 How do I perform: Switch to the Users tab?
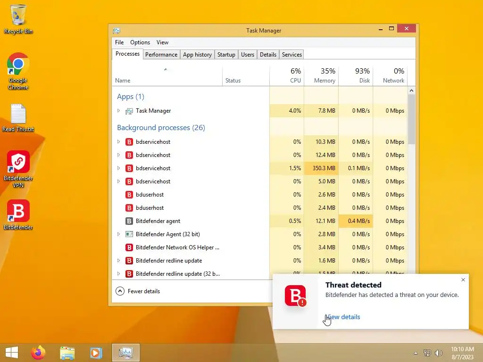point(247,55)
